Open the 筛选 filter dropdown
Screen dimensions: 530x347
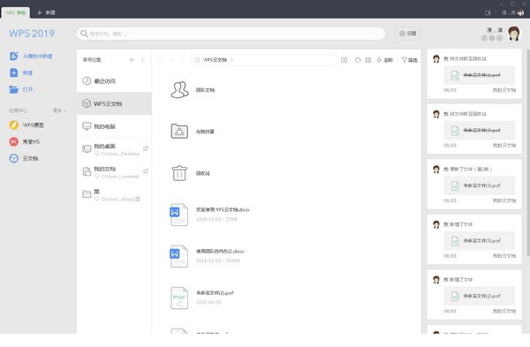(x=409, y=60)
